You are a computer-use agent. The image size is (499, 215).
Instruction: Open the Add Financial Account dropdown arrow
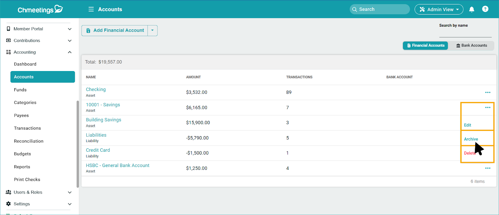pos(153,31)
